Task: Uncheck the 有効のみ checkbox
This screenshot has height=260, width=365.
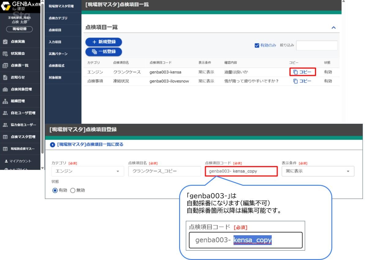Action: coord(257,45)
